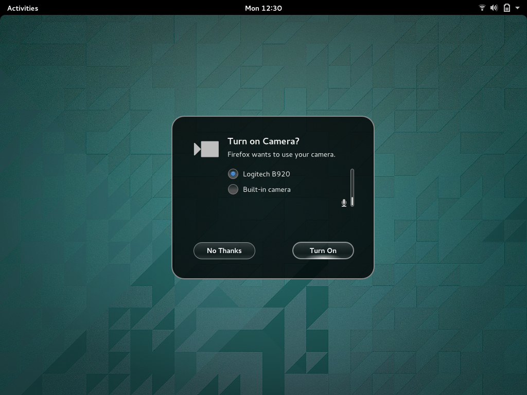Image resolution: width=527 pixels, height=395 pixels.
Task: Click the 'Logitech B920' label
Action: (x=267, y=174)
